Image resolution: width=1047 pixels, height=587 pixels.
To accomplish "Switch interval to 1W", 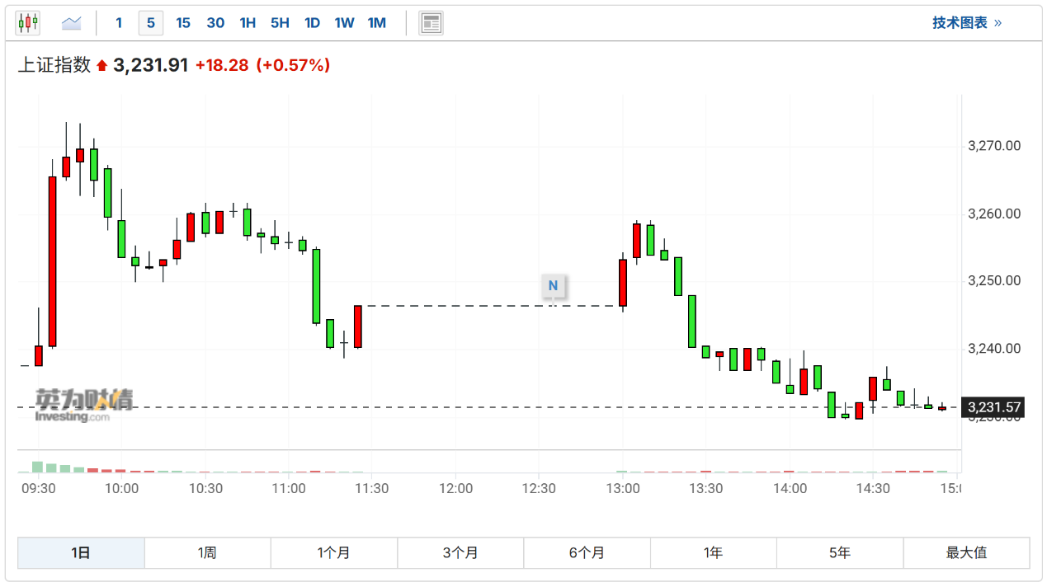I will coord(344,23).
